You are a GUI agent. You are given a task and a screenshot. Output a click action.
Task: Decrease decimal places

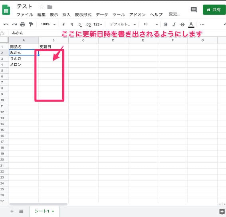80,24
